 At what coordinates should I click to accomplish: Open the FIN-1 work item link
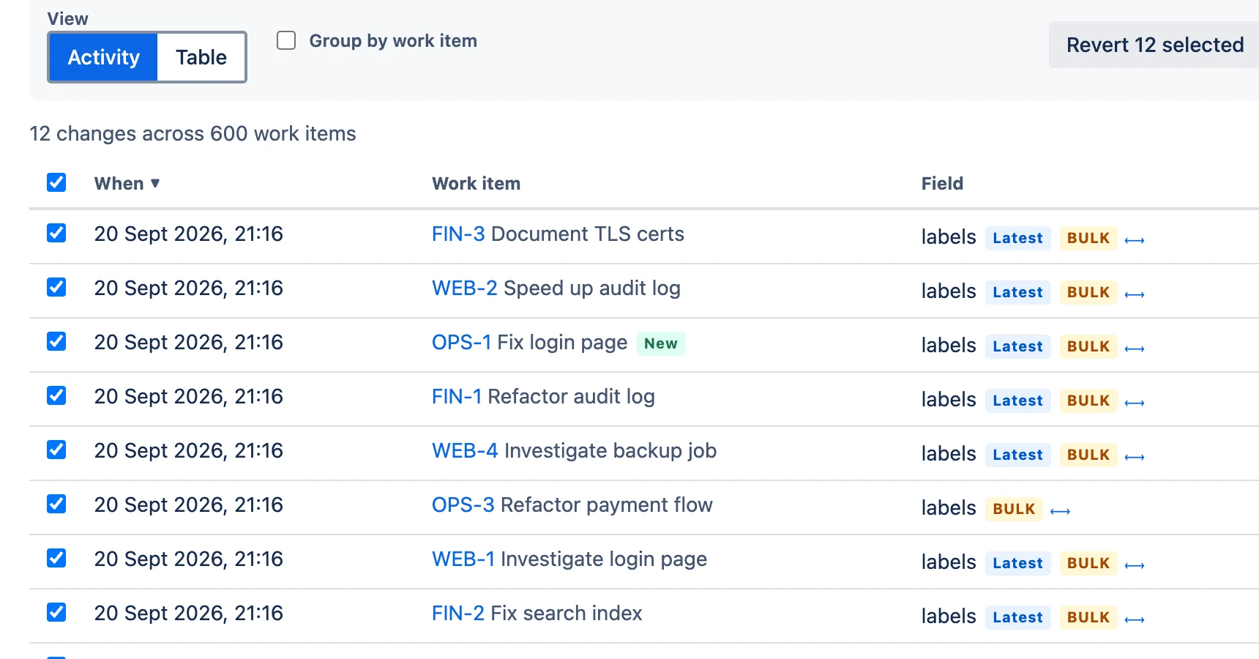(457, 396)
